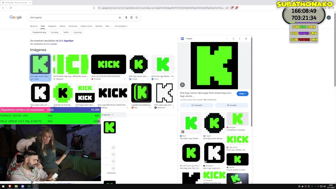This screenshot has width=336, height=189.
Task: Expand the third collapsed question chevron
Action: click(113, 161)
